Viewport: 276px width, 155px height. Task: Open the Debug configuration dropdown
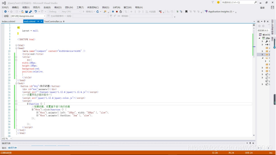click(x=54, y=12)
